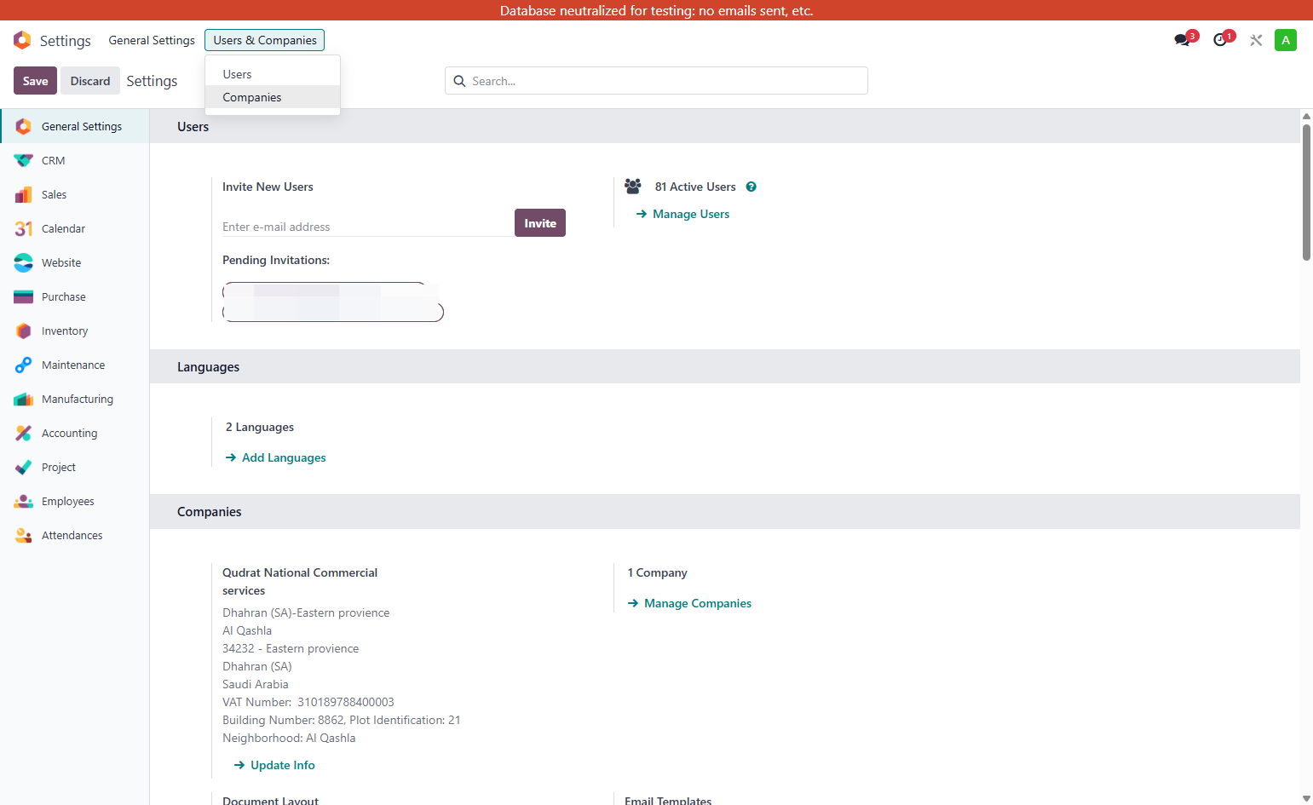Click the VAT Number 310189788400003 value

(x=346, y=702)
